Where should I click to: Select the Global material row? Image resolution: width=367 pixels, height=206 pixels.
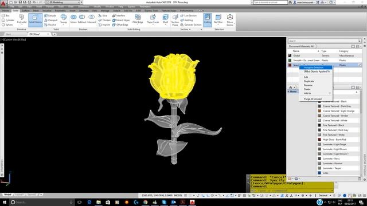point(325,56)
